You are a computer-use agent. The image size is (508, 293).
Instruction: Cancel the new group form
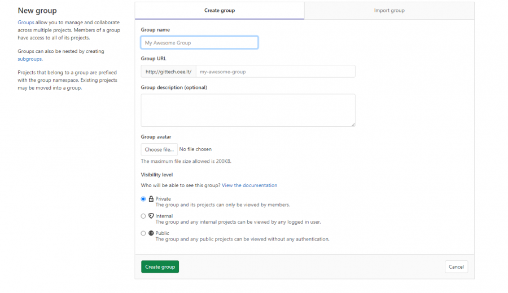pos(456,267)
